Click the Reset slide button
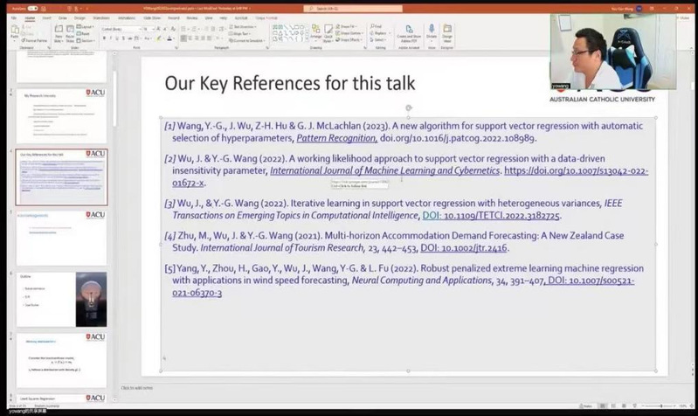Viewport: 698px width, 416px height. tap(83, 33)
